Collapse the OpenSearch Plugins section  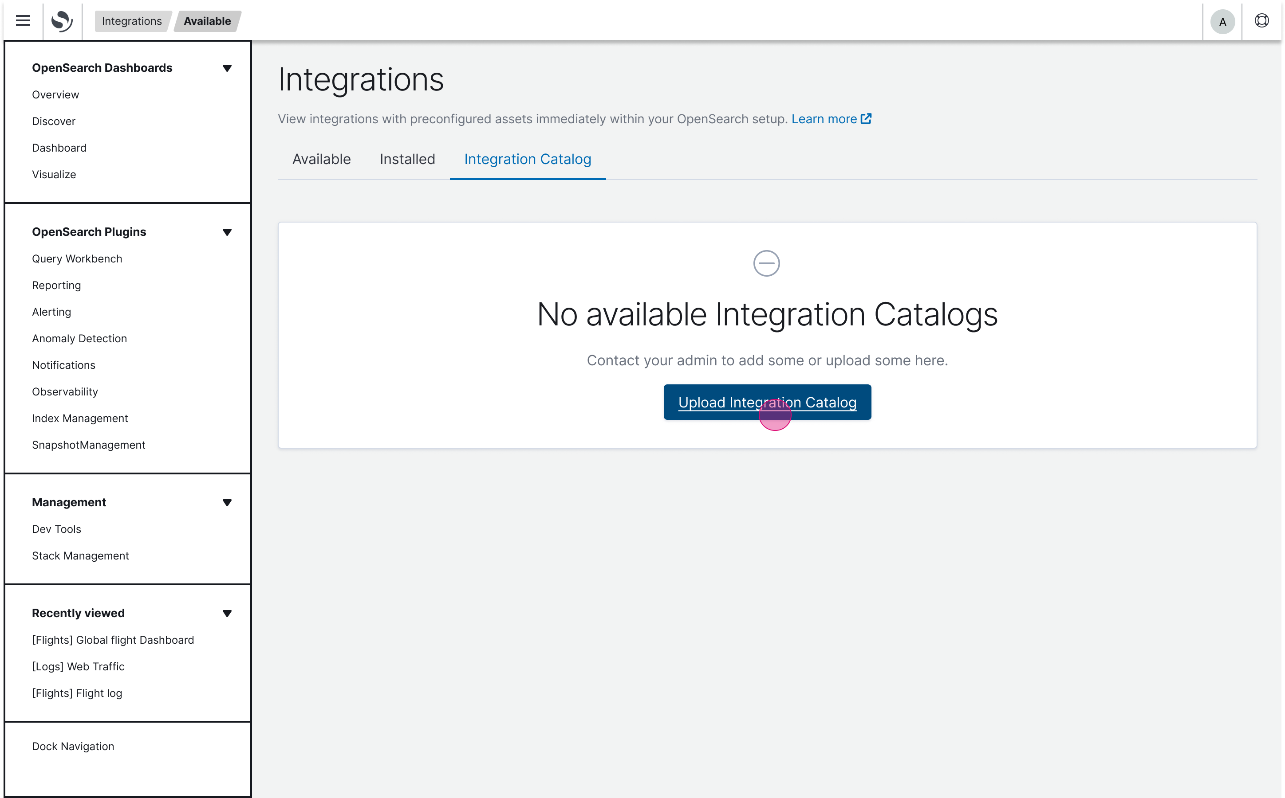point(227,232)
